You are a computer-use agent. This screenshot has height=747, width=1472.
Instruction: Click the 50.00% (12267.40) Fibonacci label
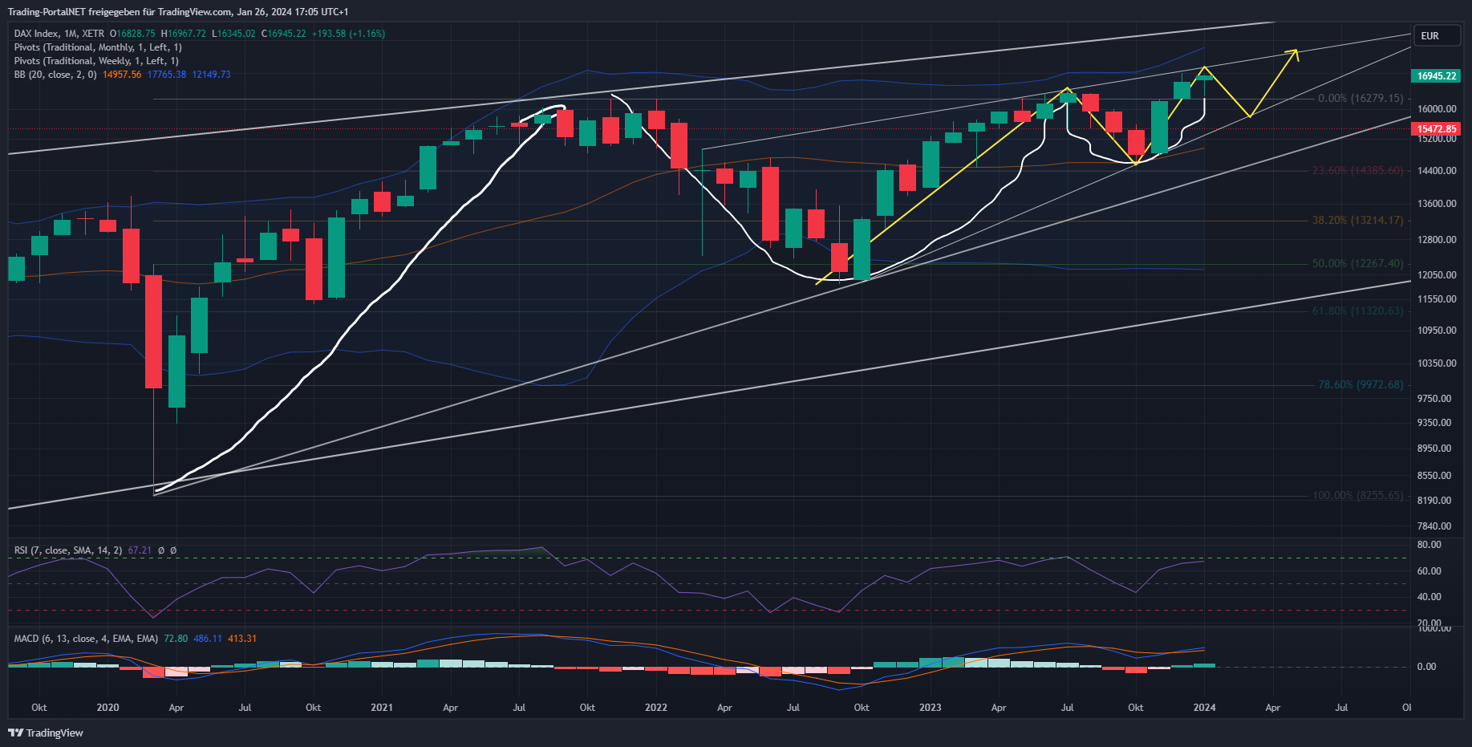point(1357,263)
